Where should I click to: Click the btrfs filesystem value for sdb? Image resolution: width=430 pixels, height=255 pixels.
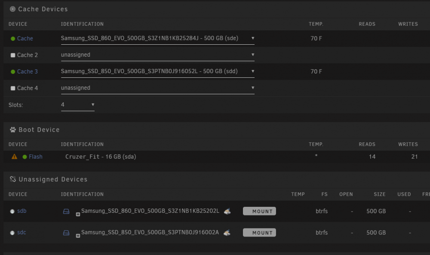point(322,211)
